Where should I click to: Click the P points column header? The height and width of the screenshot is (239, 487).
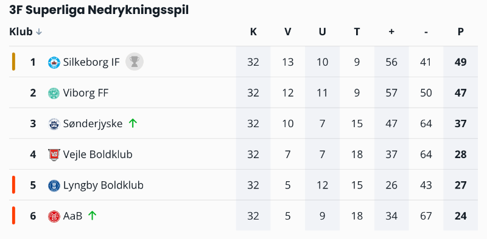point(461,32)
